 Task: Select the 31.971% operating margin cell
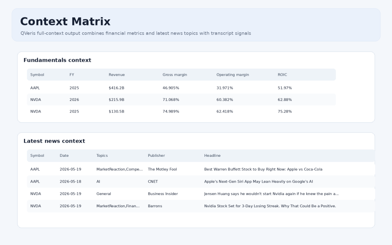(225, 88)
